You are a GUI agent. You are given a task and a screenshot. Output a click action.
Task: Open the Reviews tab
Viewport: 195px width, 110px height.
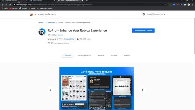101,56
